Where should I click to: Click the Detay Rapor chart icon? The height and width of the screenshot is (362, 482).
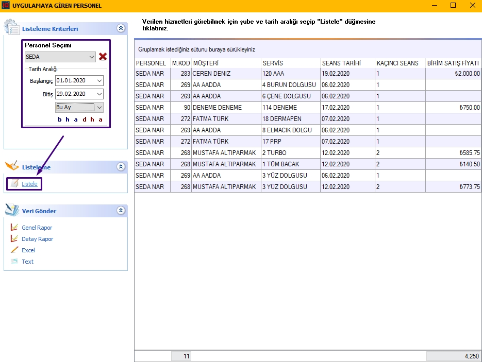click(14, 238)
